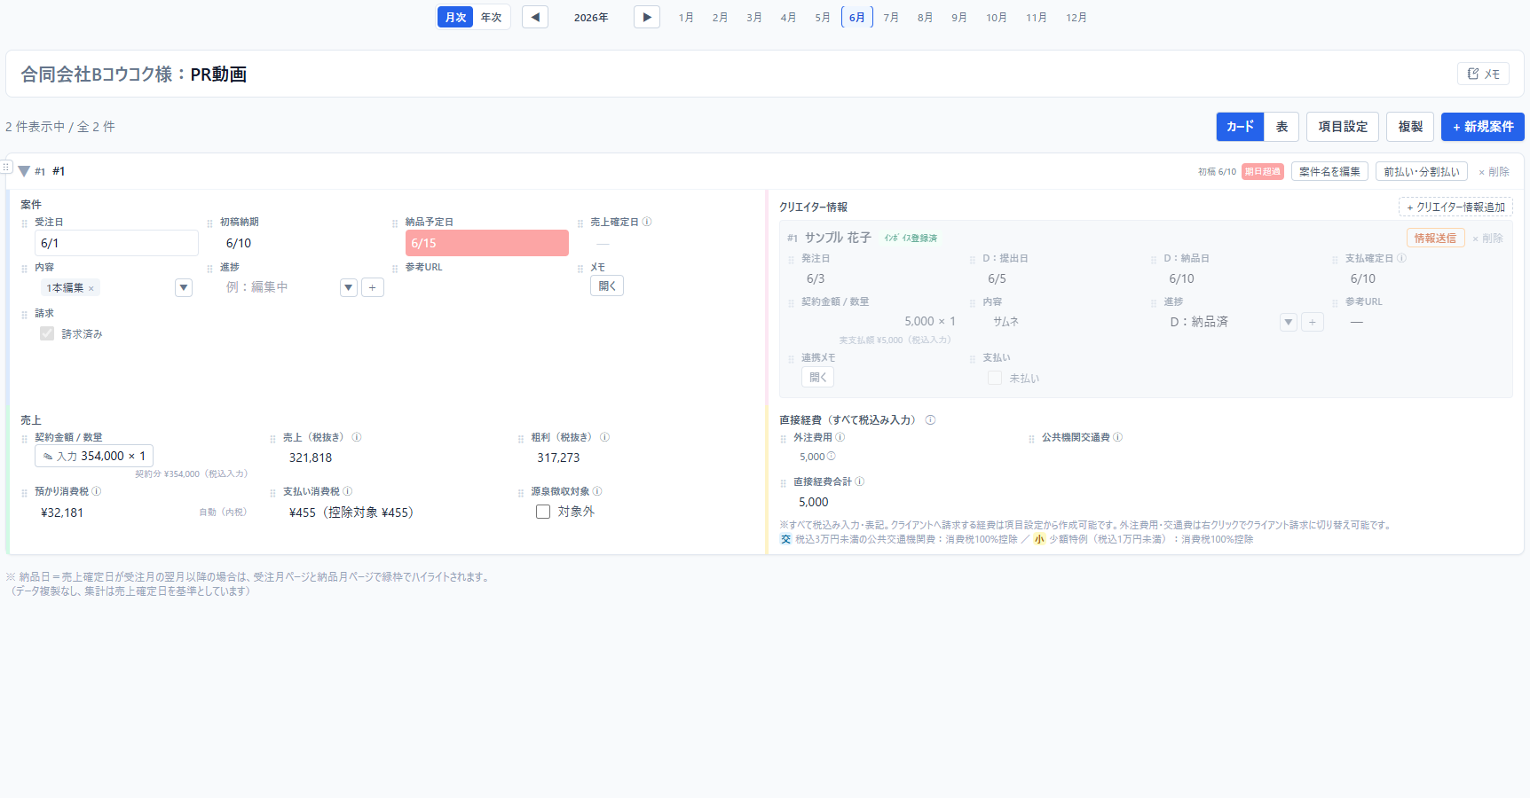Click 案件名を編集 to rename project
Image resolution: width=1530 pixels, height=798 pixels.
[x=1329, y=171]
